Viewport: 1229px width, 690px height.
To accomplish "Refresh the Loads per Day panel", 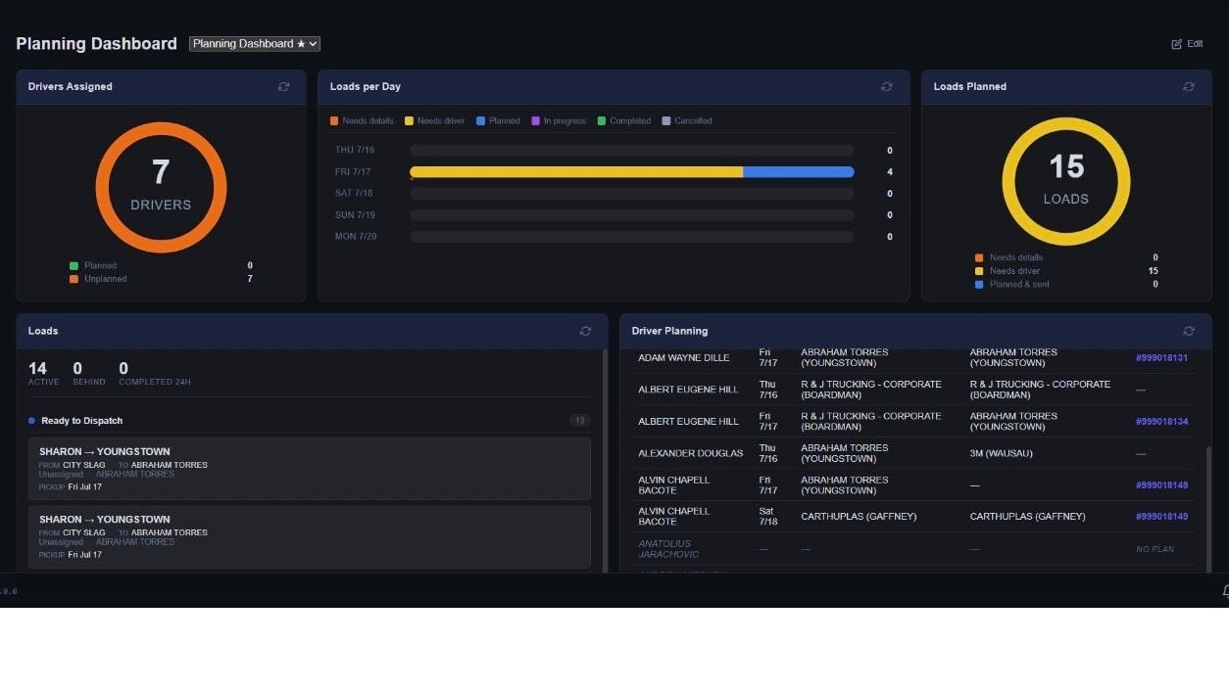I will pos(887,86).
